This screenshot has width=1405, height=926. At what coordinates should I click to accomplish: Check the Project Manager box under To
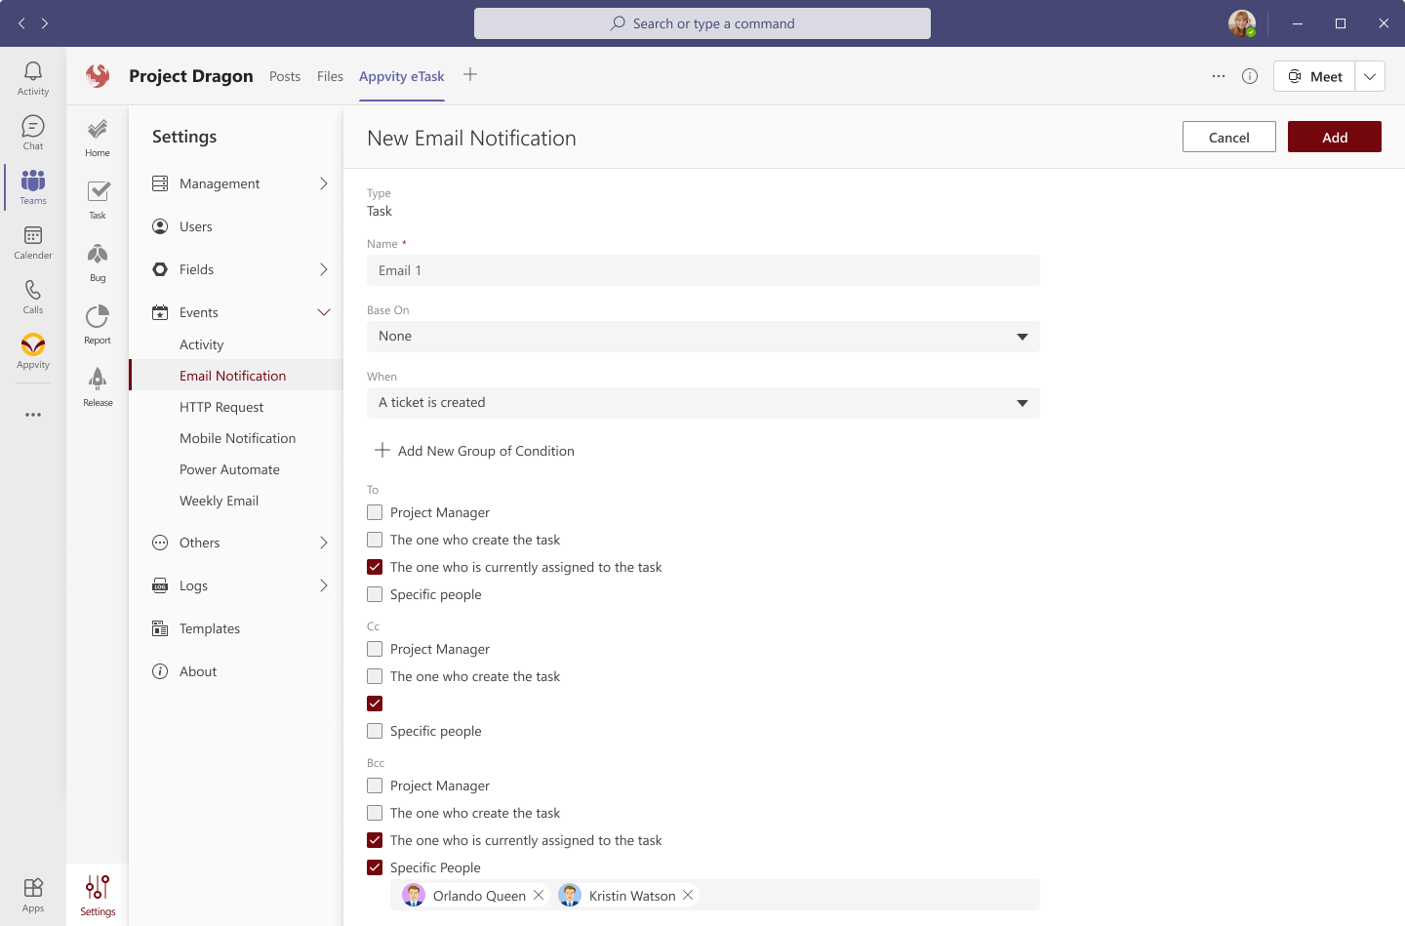tap(374, 511)
